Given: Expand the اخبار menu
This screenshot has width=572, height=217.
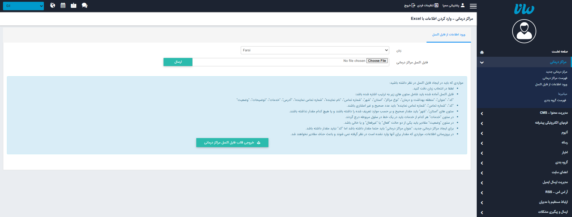Looking at the screenshot, I should coord(524,152).
